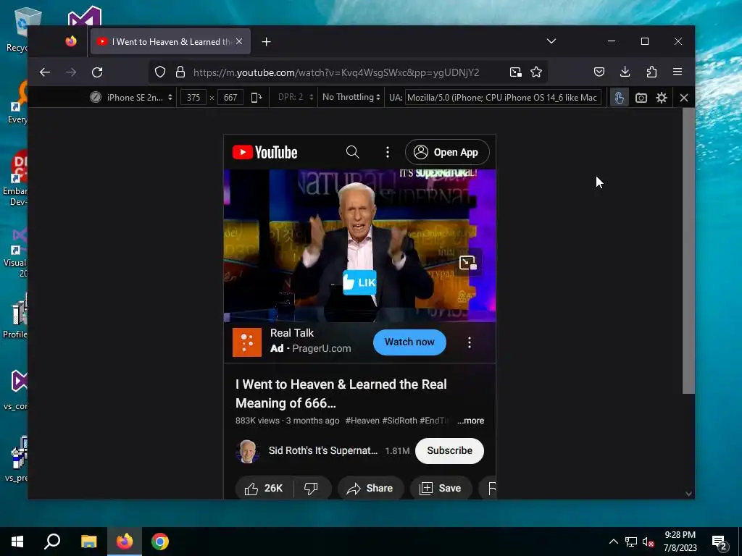742x556 pixels.
Task: Click the muted volume tray icon
Action: pos(648,542)
